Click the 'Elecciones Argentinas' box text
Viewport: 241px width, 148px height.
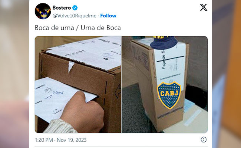[x=170, y=113]
